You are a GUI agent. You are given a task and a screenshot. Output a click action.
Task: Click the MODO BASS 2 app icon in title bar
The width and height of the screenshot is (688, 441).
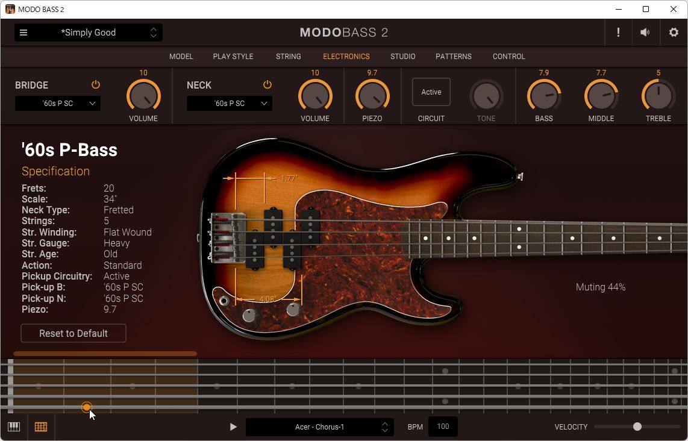click(10, 9)
